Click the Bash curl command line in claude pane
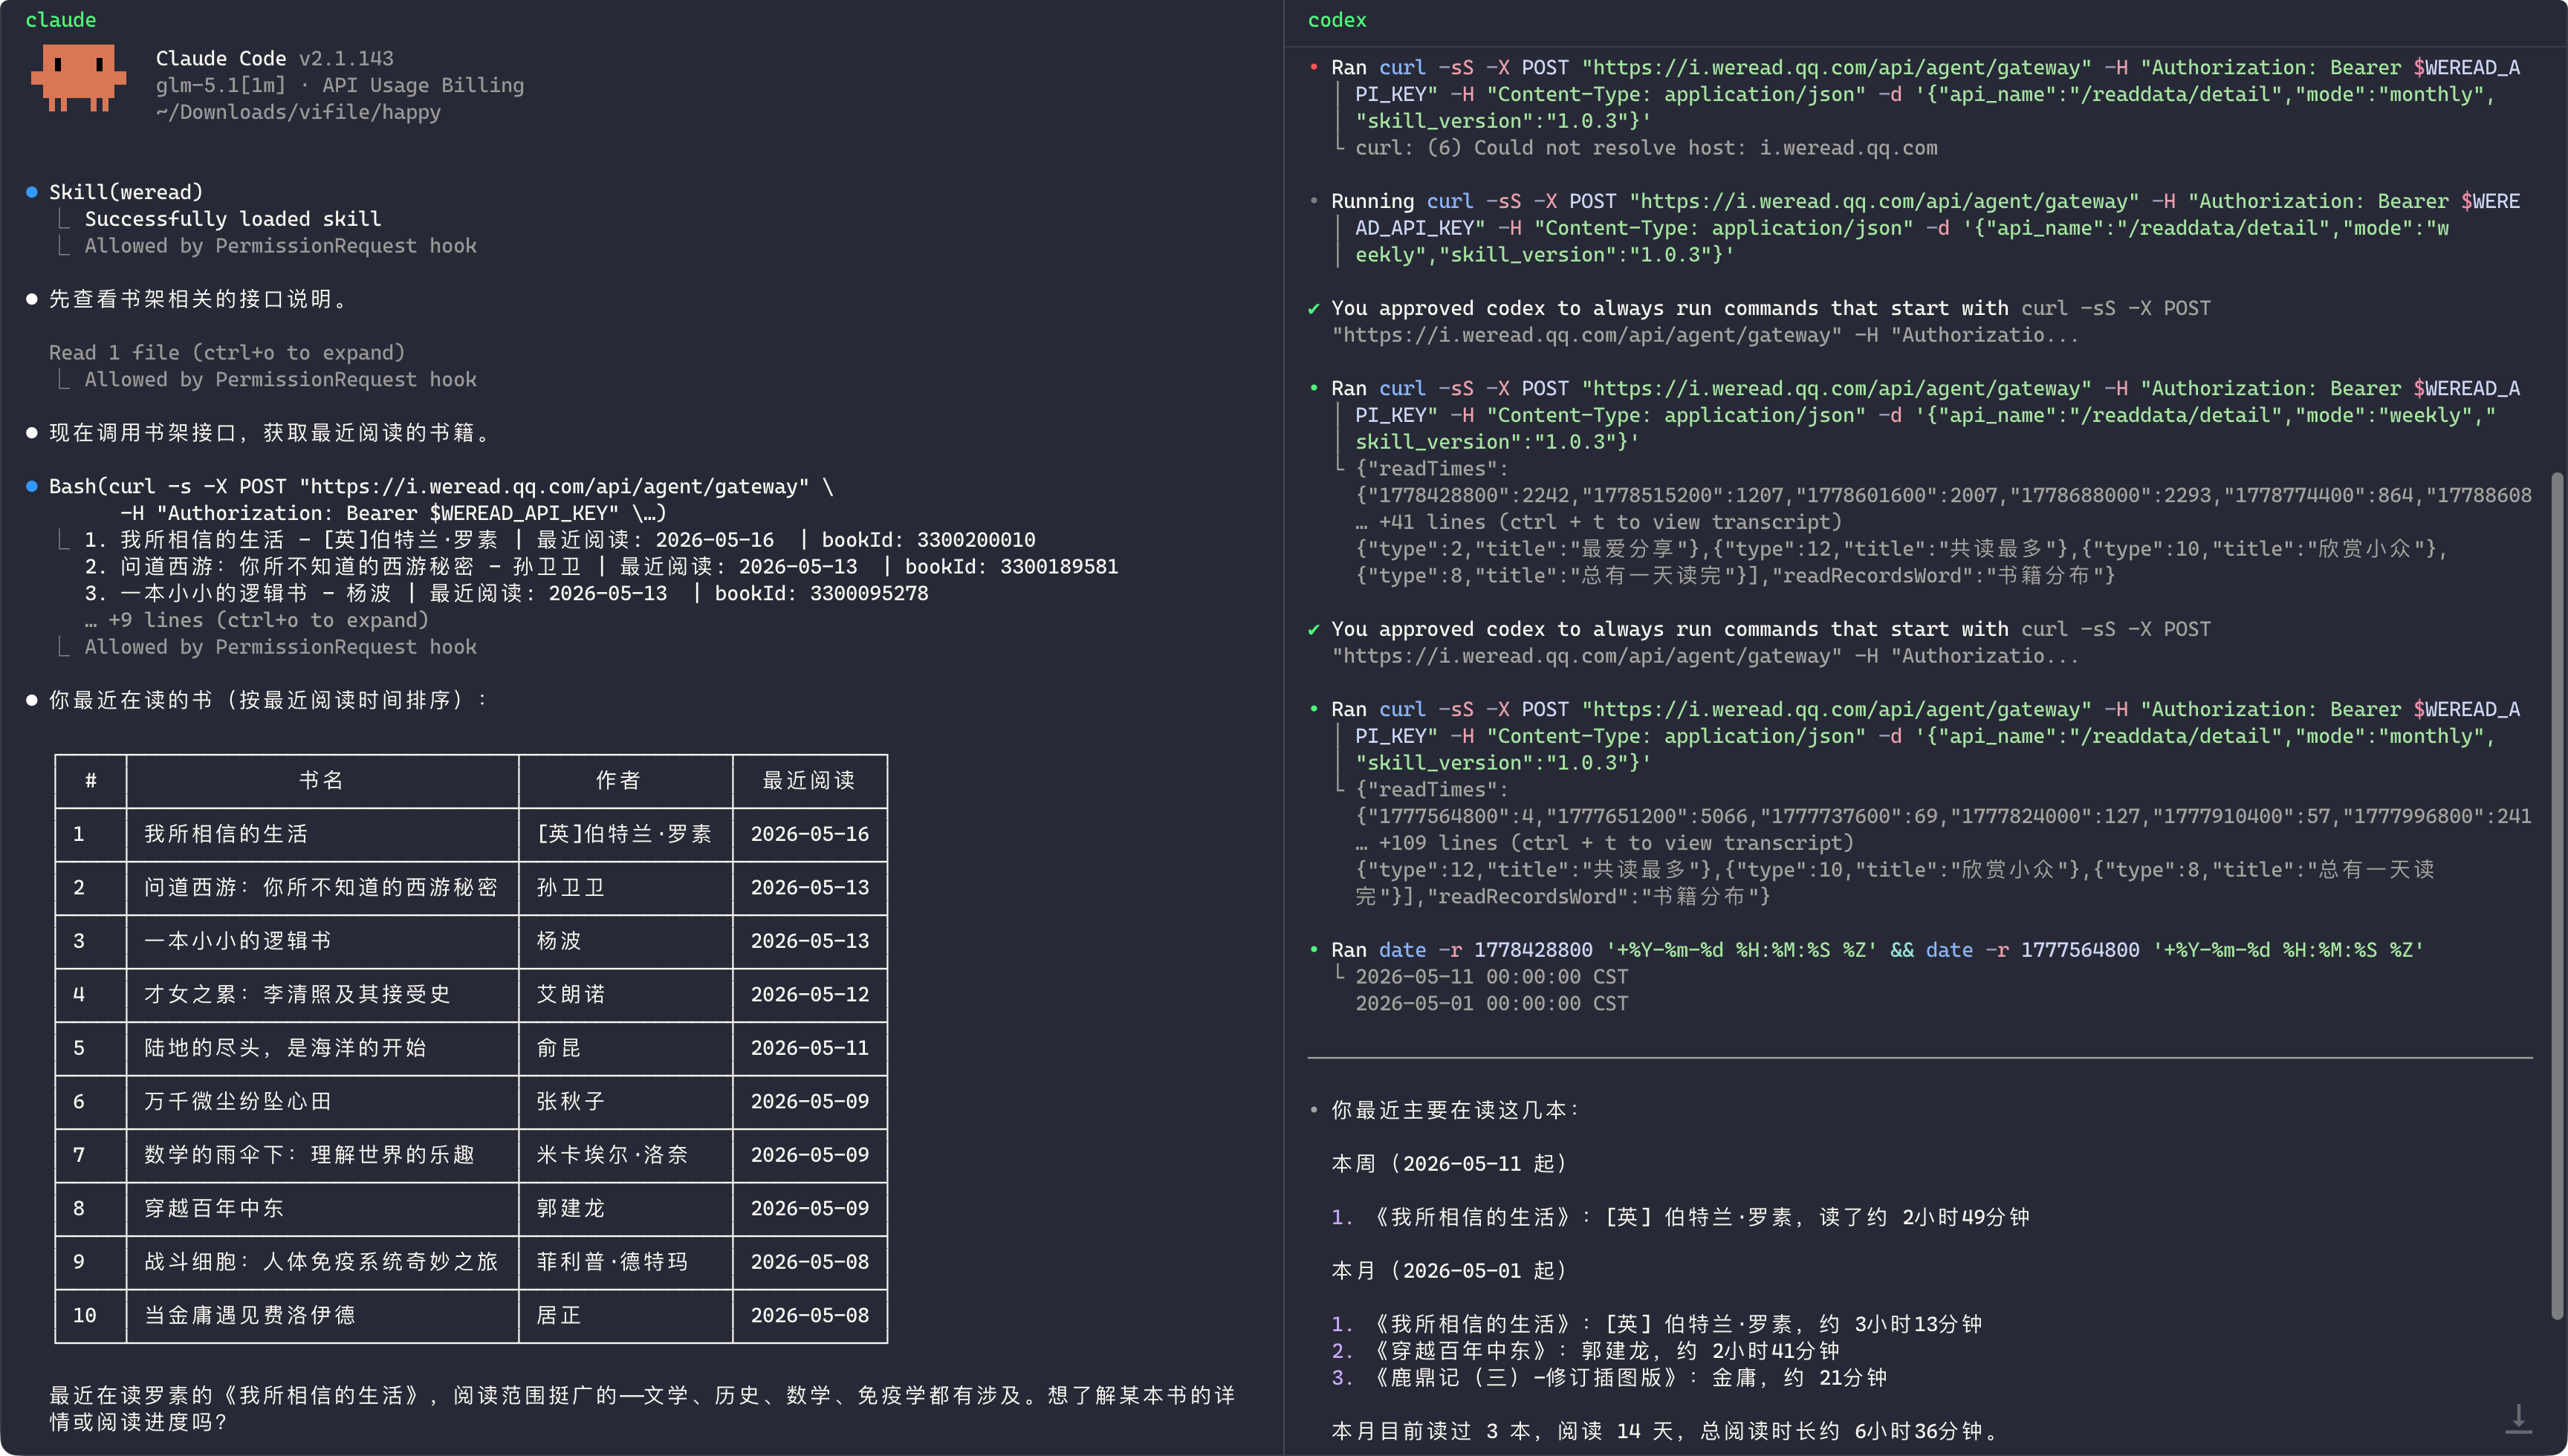Screen dimensions: 2568x1456 pos(441,487)
